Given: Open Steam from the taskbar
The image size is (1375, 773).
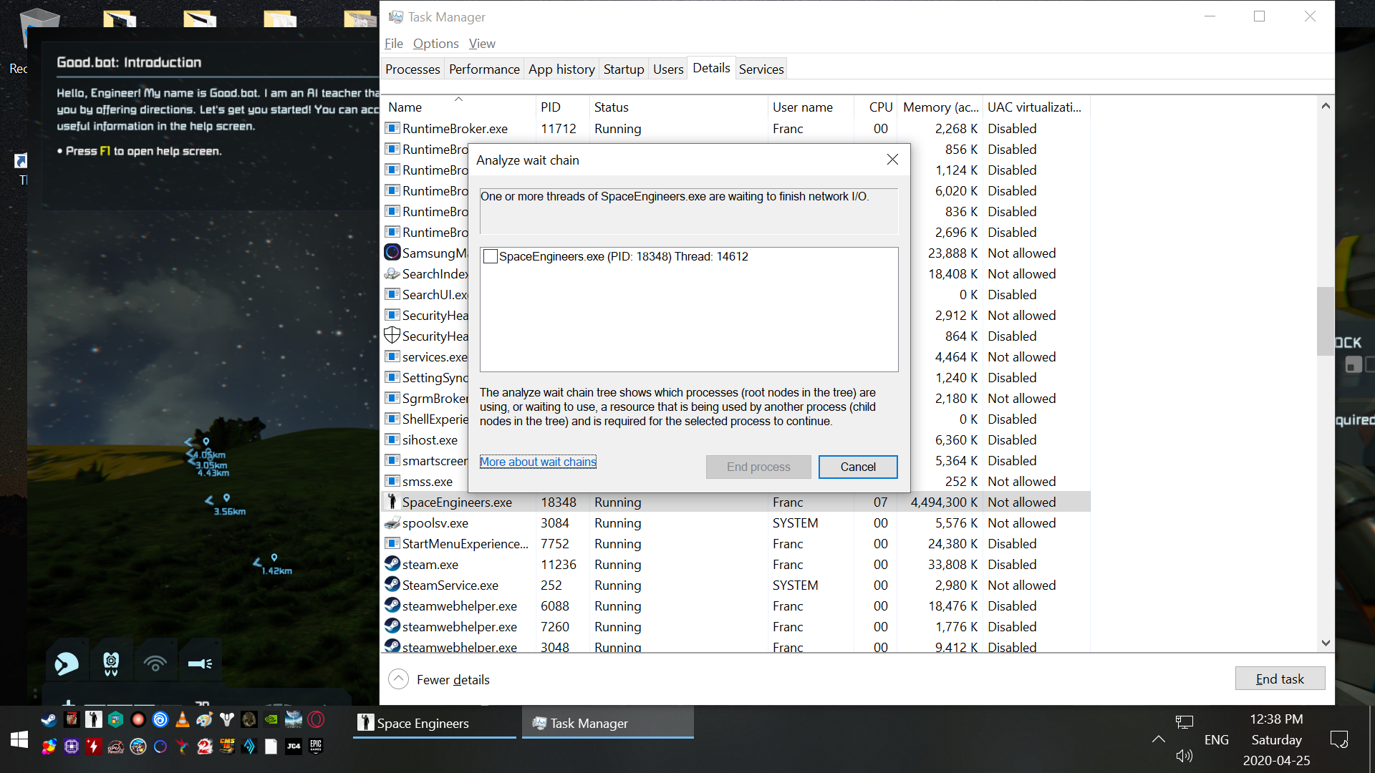Looking at the screenshot, I should point(49,720).
